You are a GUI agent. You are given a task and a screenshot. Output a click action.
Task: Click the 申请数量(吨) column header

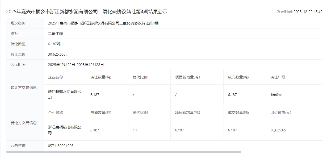point(100,113)
